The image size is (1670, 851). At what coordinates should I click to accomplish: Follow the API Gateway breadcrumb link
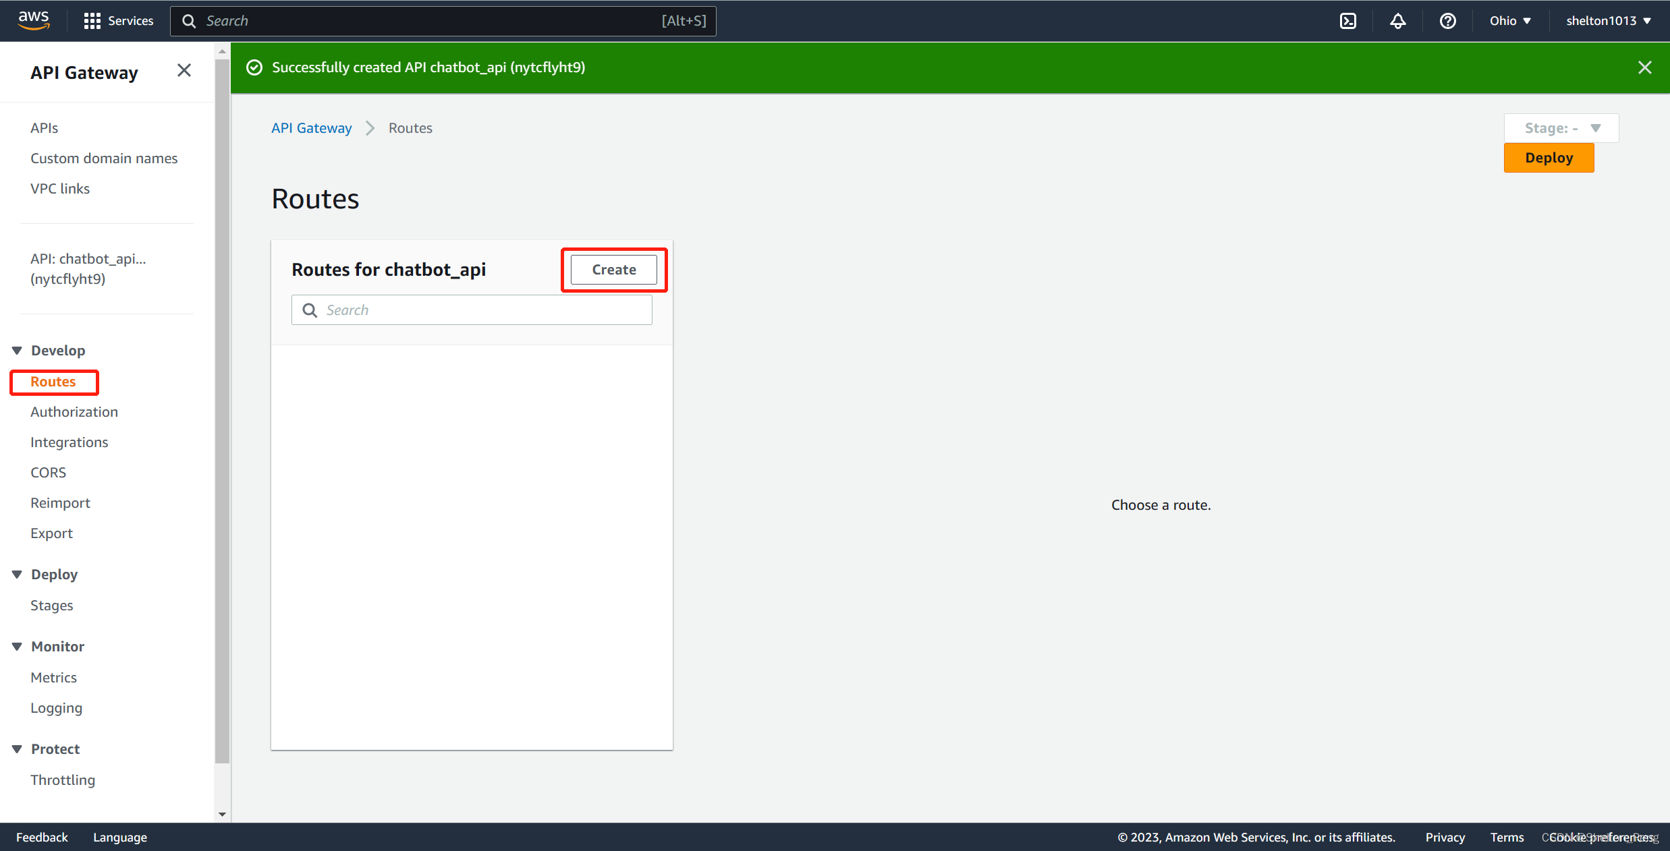[x=312, y=128]
